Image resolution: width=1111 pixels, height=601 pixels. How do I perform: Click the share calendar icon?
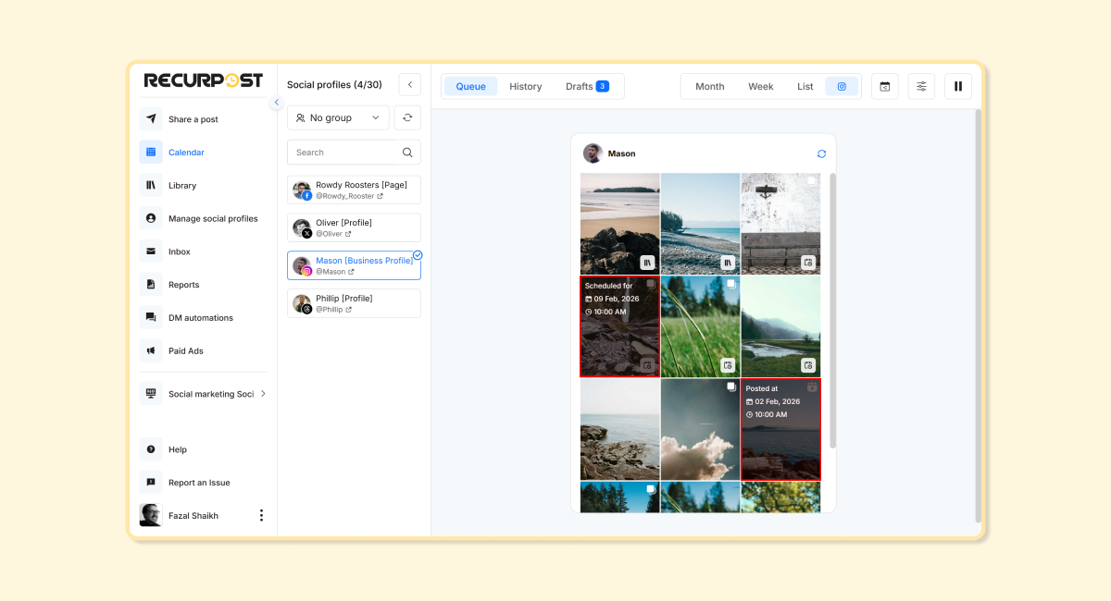tap(884, 85)
